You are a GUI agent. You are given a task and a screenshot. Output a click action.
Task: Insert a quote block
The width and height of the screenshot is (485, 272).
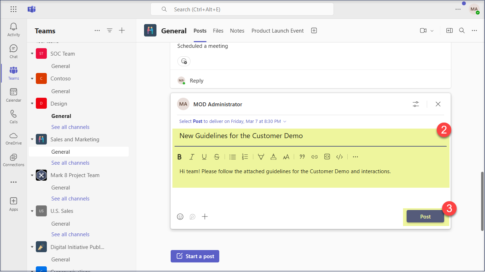pyautogui.click(x=302, y=157)
